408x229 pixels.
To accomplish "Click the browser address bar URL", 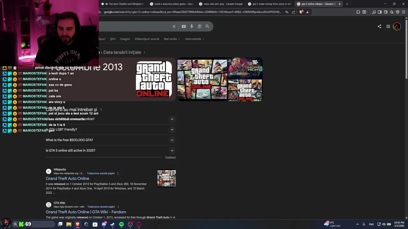I will point(193,12).
